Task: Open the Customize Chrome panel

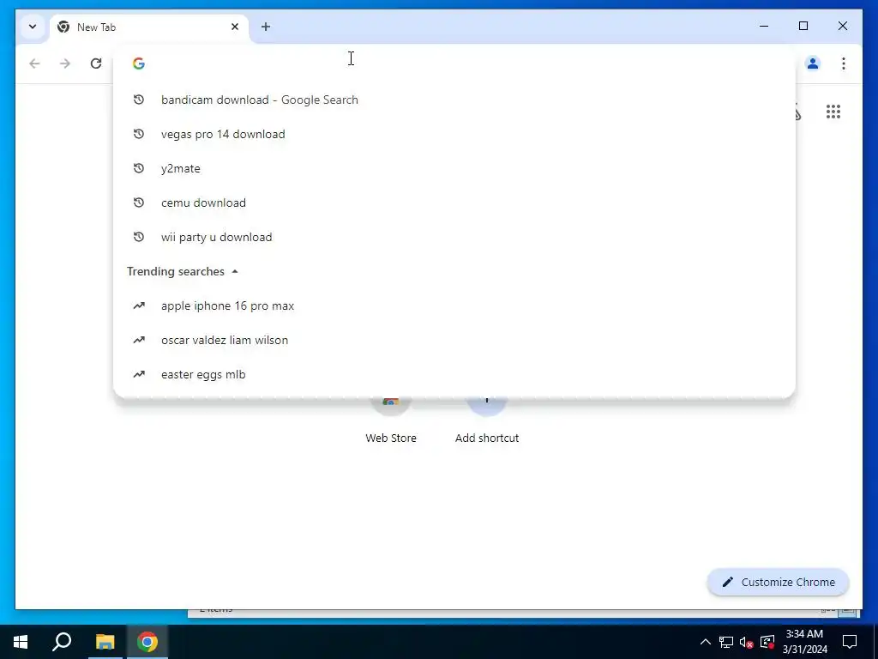Action: pyautogui.click(x=779, y=583)
